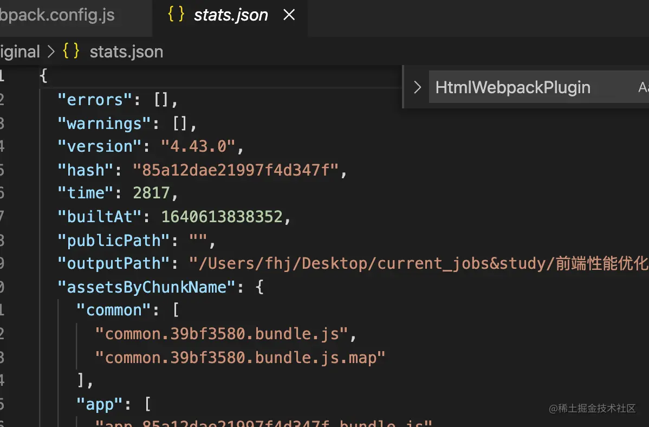Select hash value "85a12dae21997f4d347f"
Viewport: 649px width, 427px height.
(x=236, y=170)
